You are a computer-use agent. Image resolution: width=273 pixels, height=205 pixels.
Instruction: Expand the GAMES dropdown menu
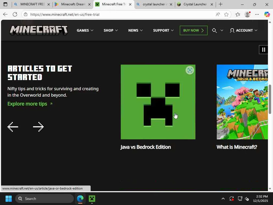point(85,30)
